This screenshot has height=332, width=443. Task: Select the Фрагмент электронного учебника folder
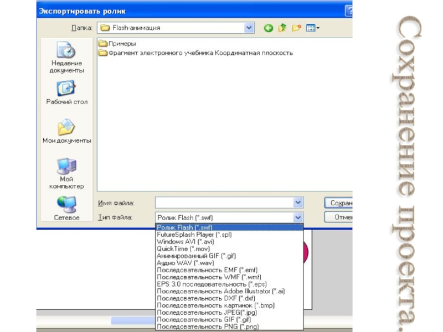coord(195,53)
